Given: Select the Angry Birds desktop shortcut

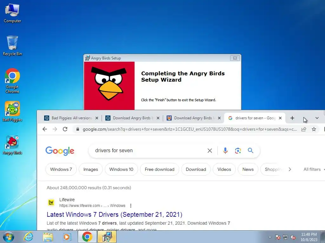Looking at the screenshot, I should (12, 145).
